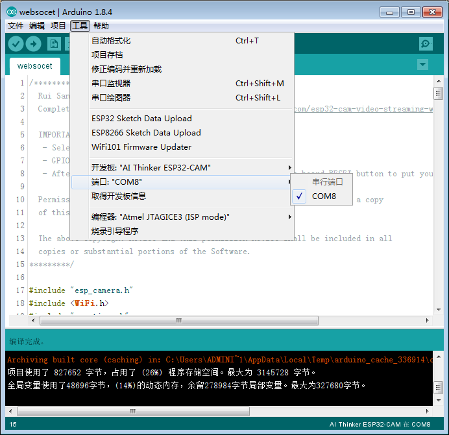449x435 pixels.
Task: Click editor horizontal scrollbar left arrow
Action: 33,320
